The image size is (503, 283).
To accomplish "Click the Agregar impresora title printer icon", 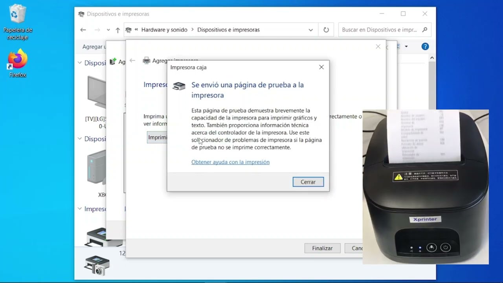I will (147, 61).
